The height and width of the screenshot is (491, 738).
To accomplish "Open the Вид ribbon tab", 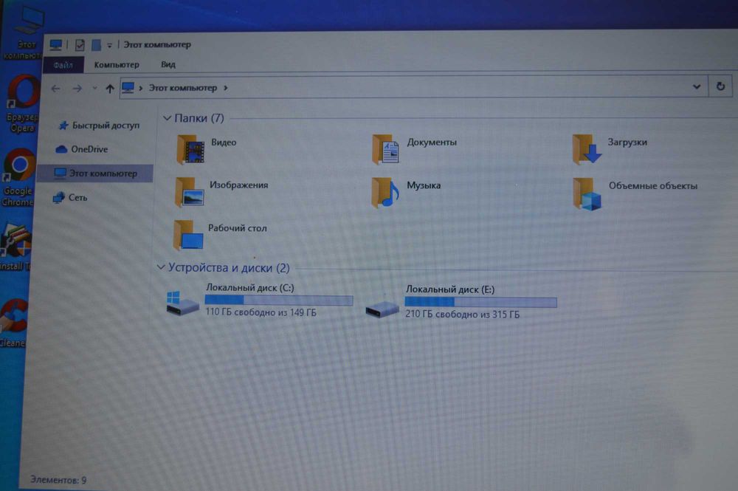I will pos(168,64).
